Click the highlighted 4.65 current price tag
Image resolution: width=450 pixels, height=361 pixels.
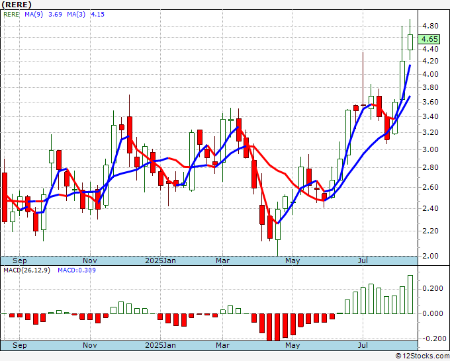tap(429, 39)
